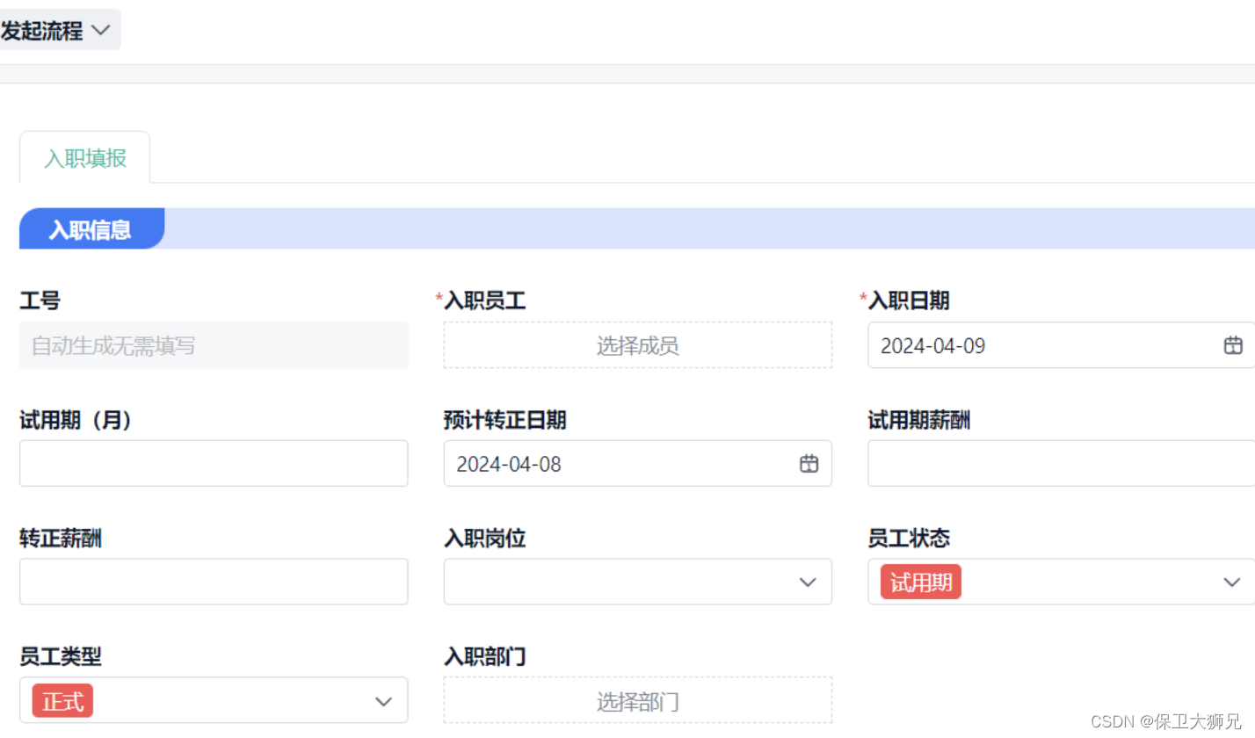The image size is (1255, 738).
Task: Open the 员工类型 dropdown
Action: pos(382,700)
